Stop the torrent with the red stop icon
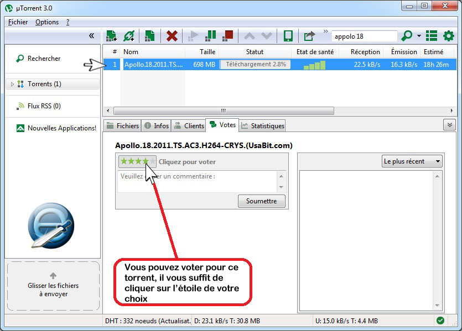The image size is (462, 331). click(228, 36)
